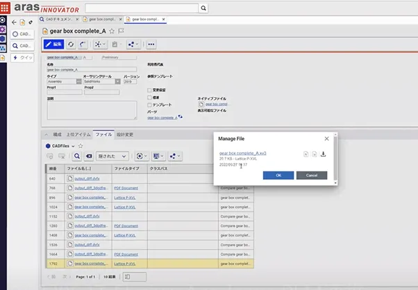Open the output_diff.dvfx link in row 640
418x290 pixels.
87,178
